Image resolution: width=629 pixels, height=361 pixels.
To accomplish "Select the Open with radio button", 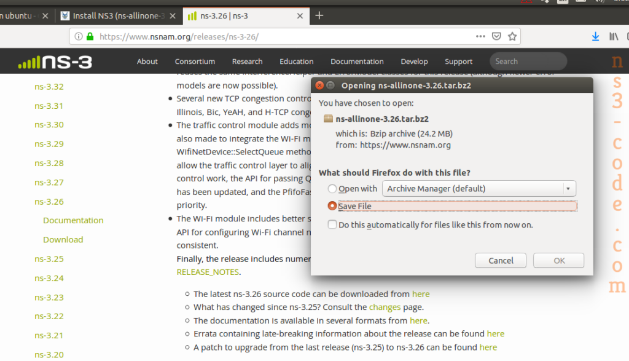I will coord(332,188).
